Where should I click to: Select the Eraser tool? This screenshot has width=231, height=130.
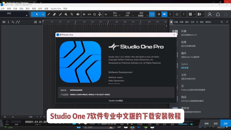54,14
